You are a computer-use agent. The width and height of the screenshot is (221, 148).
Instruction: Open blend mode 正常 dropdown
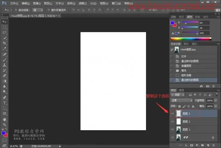tap(182, 100)
